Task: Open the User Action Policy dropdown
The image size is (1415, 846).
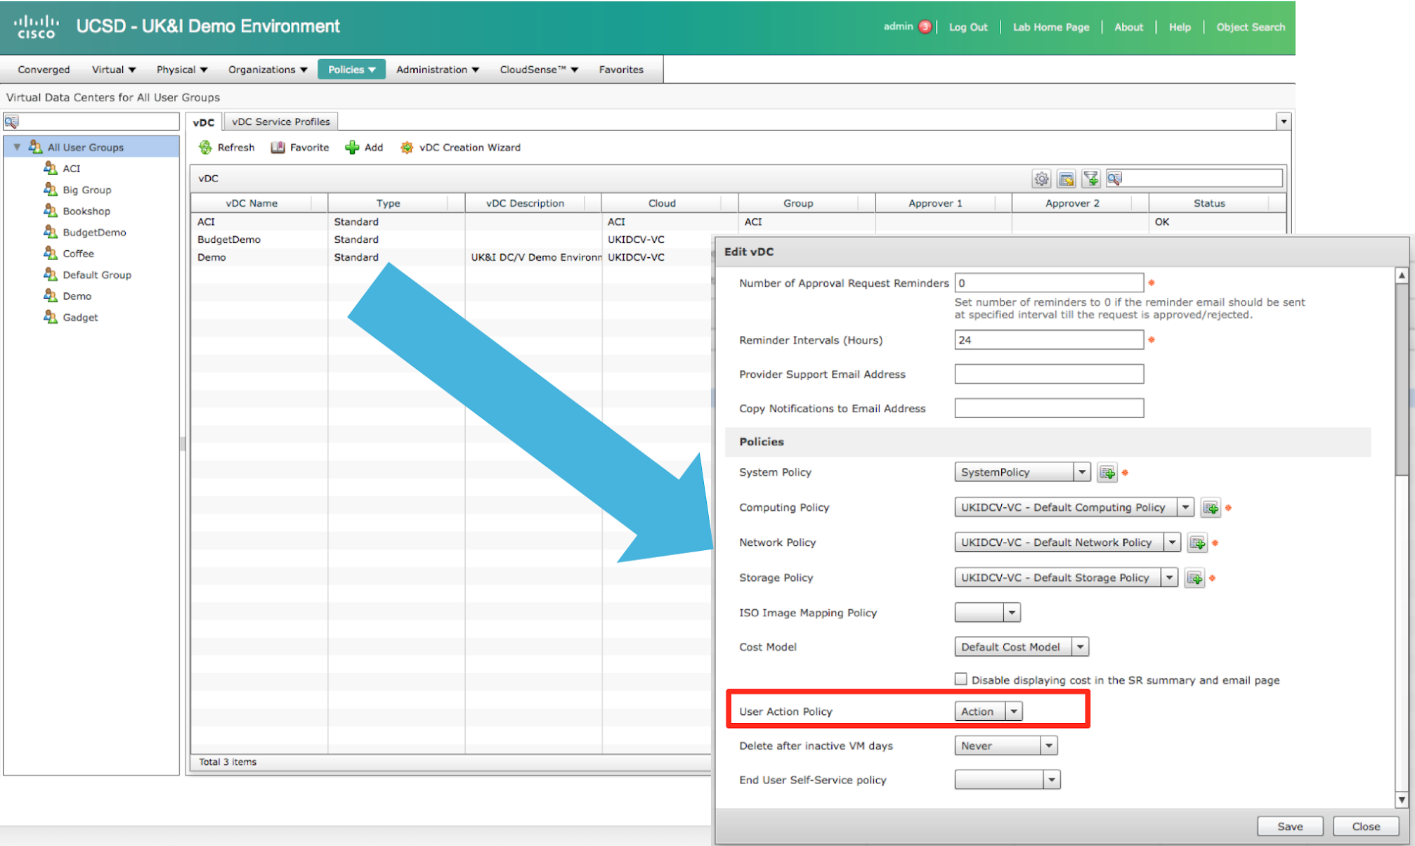Action: click(1014, 712)
